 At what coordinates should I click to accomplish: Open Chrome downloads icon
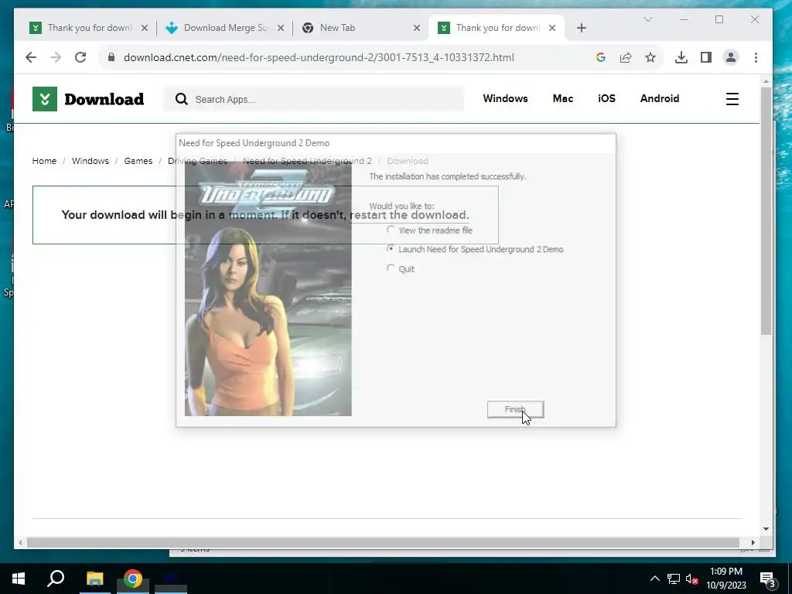(681, 57)
